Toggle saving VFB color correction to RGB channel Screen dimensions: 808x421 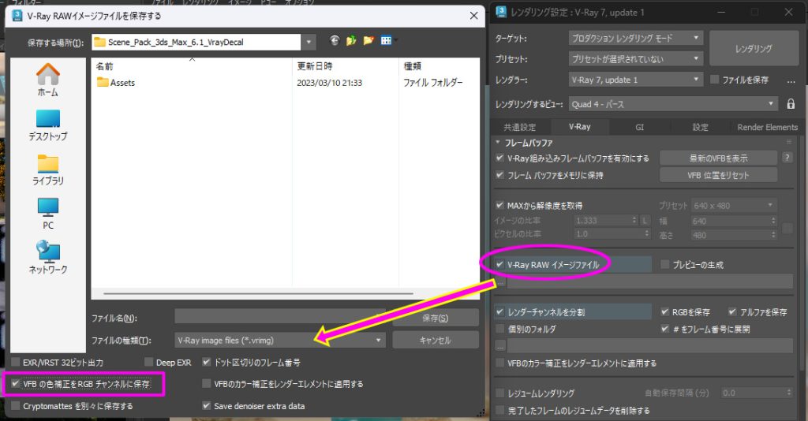16,384
